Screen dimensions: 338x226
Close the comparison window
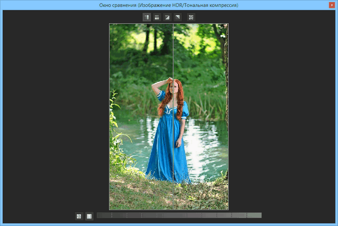(x=331, y=5)
